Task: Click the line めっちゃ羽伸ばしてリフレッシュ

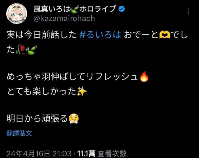Action: click(x=72, y=77)
